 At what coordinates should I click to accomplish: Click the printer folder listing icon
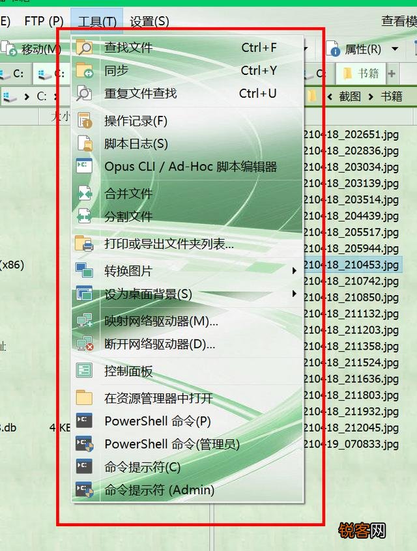point(85,244)
